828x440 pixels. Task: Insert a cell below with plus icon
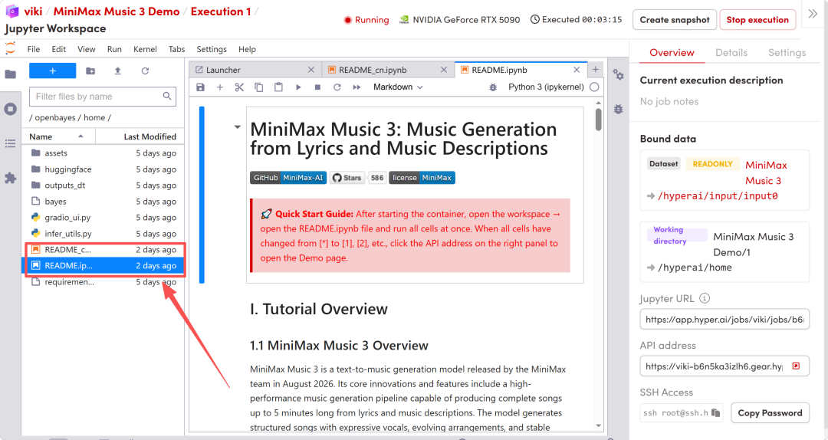[x=220, y=87]
